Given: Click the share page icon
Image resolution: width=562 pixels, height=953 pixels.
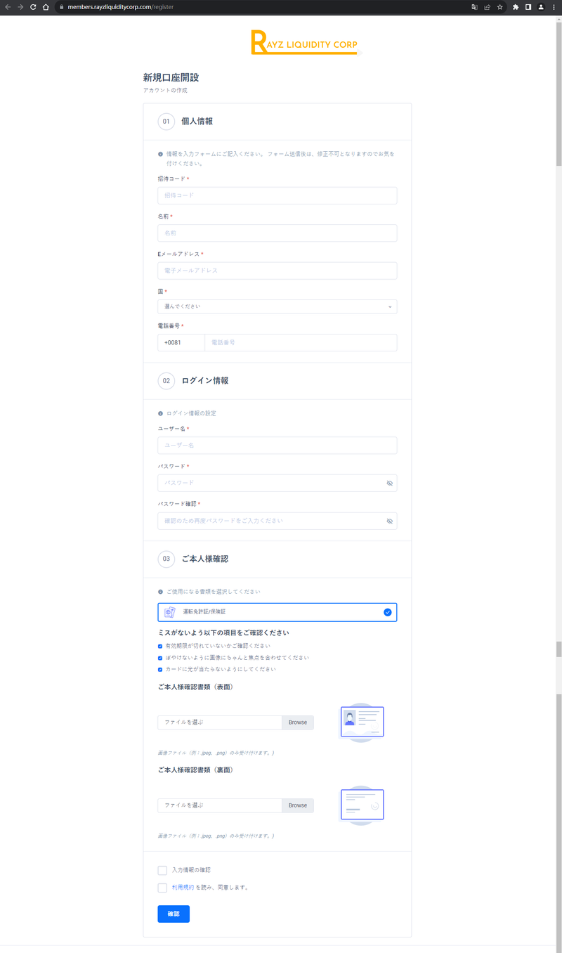Looking at the screenshot, I should click(x=487, y=7).
